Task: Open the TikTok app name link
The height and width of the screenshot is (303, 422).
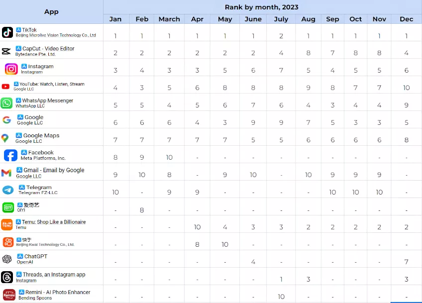Action: pyautogui.click(x=29, y=30)
